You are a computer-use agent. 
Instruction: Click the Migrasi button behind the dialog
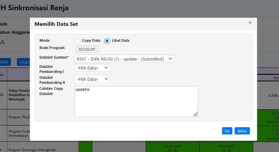[23, 62]
